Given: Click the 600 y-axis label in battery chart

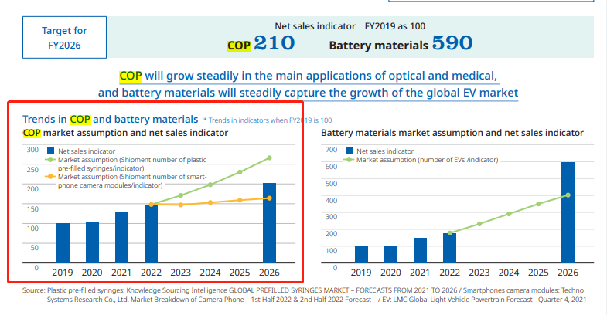Looking at the screenshot, I should click(x=332, y=167).
